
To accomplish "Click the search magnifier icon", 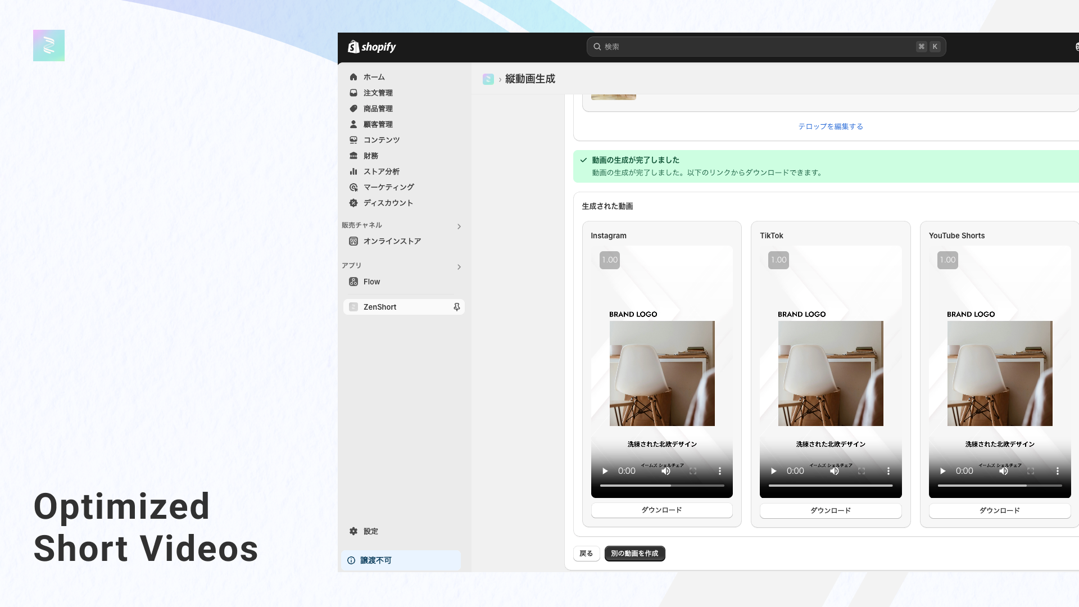I will 597,47.
